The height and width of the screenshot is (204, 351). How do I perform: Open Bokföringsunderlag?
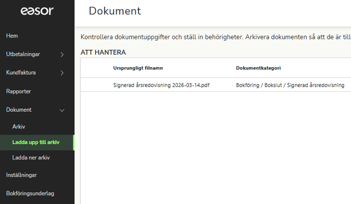pyautogui.click(x=30, y=194)
